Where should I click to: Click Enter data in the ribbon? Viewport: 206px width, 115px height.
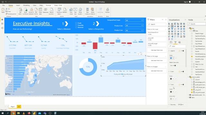[41, 11]
